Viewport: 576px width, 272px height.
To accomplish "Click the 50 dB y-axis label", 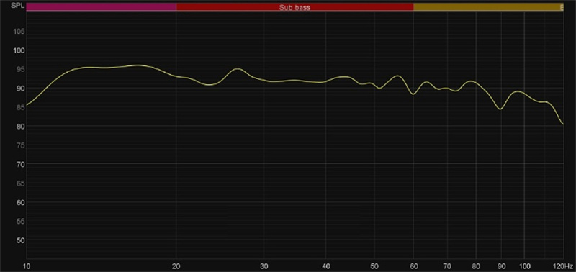I will [x=20, y=240].
